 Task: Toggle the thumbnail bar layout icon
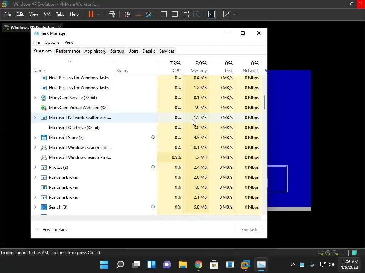[x=175, y=14]
